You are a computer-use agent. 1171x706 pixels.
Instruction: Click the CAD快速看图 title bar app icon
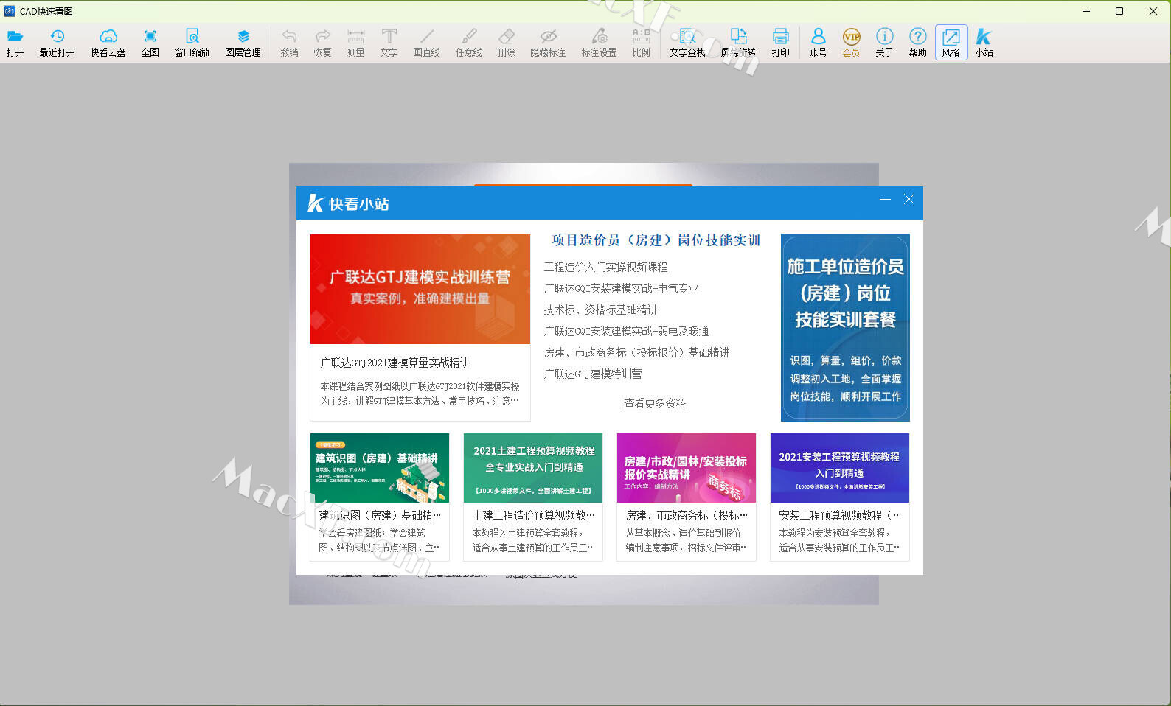(x=10, y=11)
